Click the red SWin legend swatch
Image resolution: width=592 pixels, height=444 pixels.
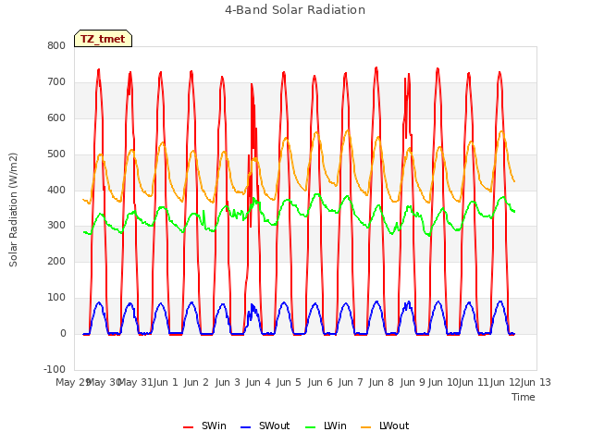[x=188, y=427]
